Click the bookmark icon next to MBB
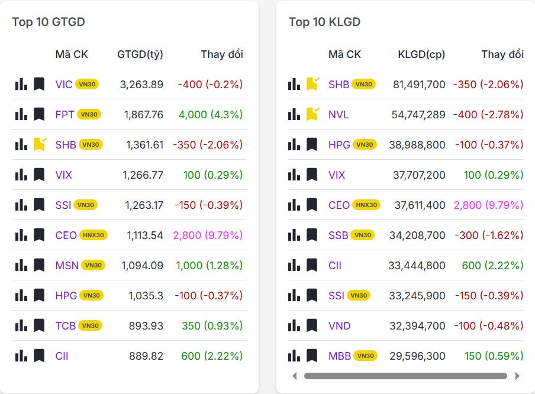The width and height of the screenshot is (535, 394). [312, 356]
